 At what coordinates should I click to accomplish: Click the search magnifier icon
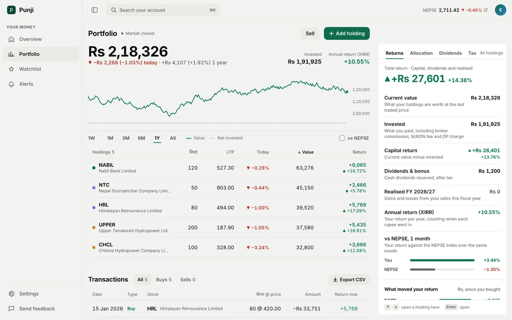[113, 10]
